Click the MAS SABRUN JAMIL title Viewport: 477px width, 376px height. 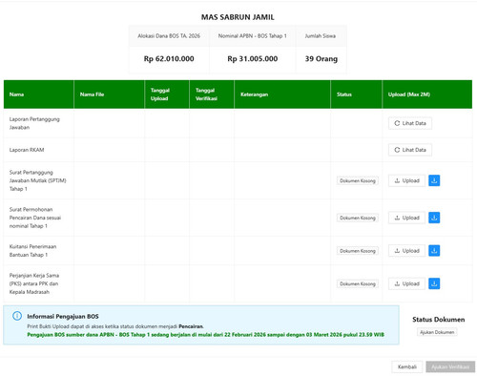(x=238, y=17)
